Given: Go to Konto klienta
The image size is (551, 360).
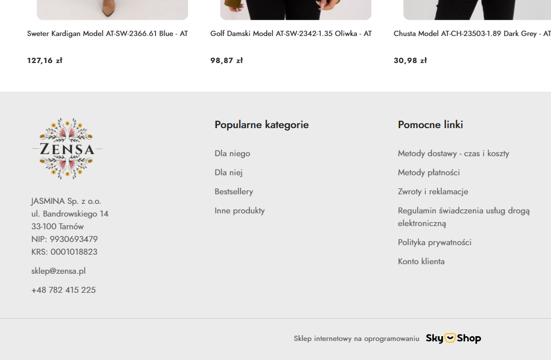Looking at the screenshot, I should click(x=421, y=262).
